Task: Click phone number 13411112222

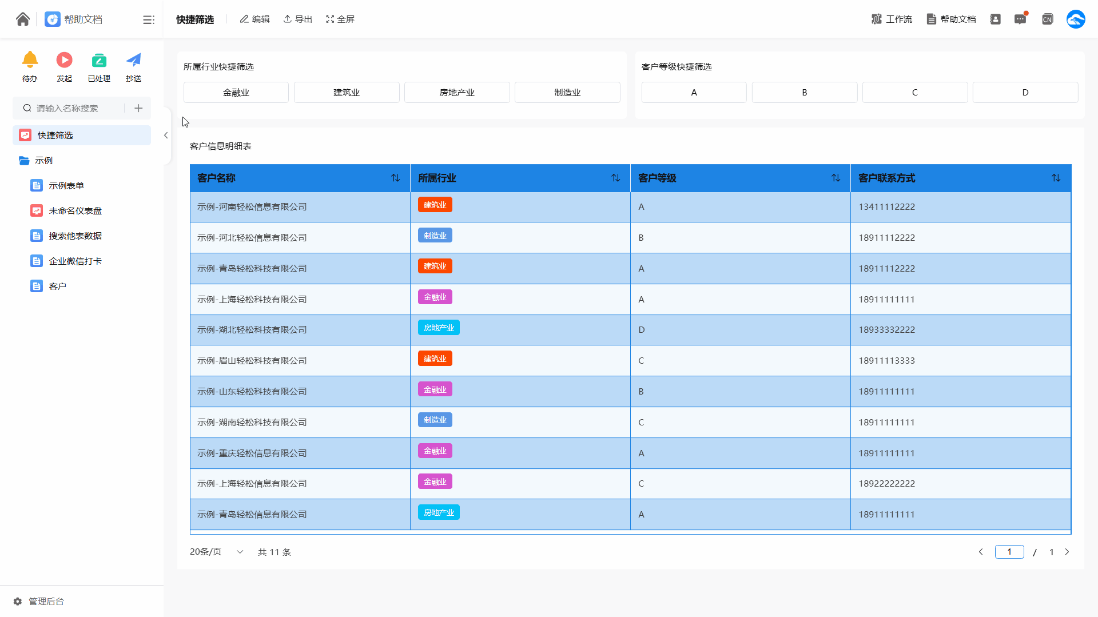Action: pos(886,207)
